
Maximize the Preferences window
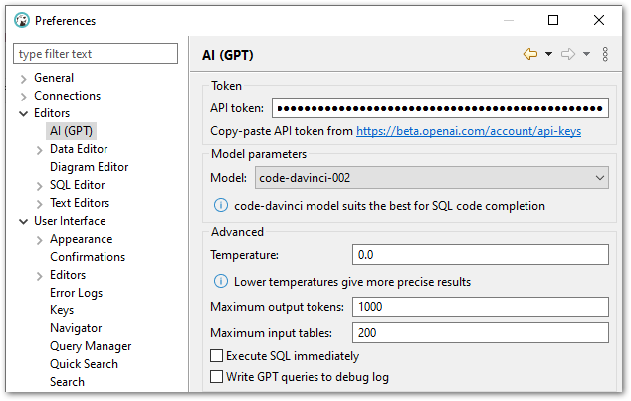(553, 20)
